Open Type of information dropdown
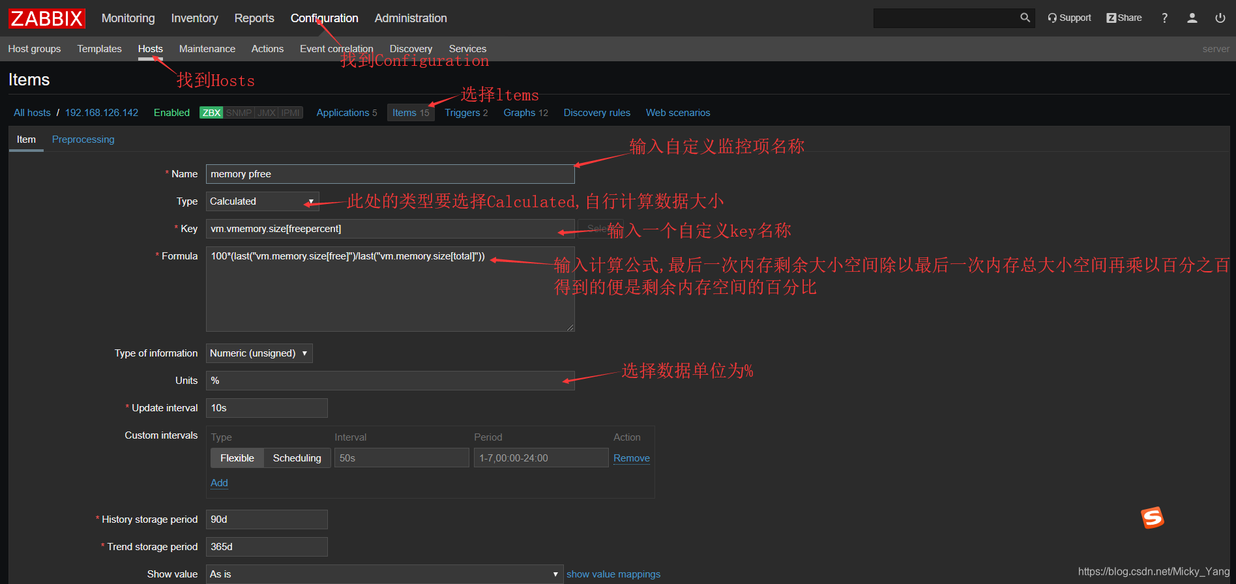The height and width of the screenshot is (584, 1236). click(x=259, y=353)
